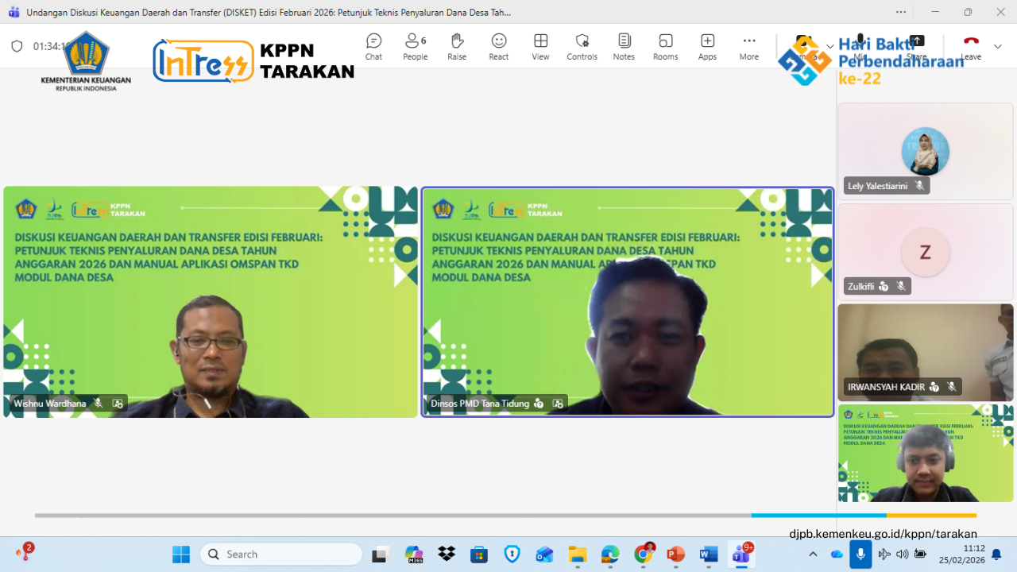
Task: Open the More actions menu
Action: click(748, 46)
